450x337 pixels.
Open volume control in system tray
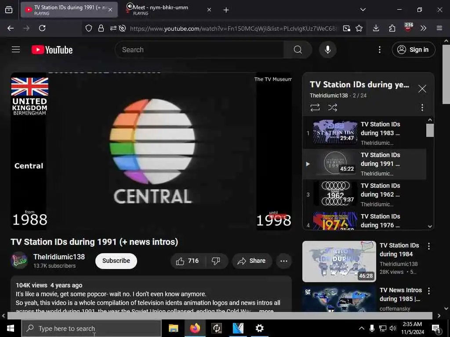tap(393, 328)
